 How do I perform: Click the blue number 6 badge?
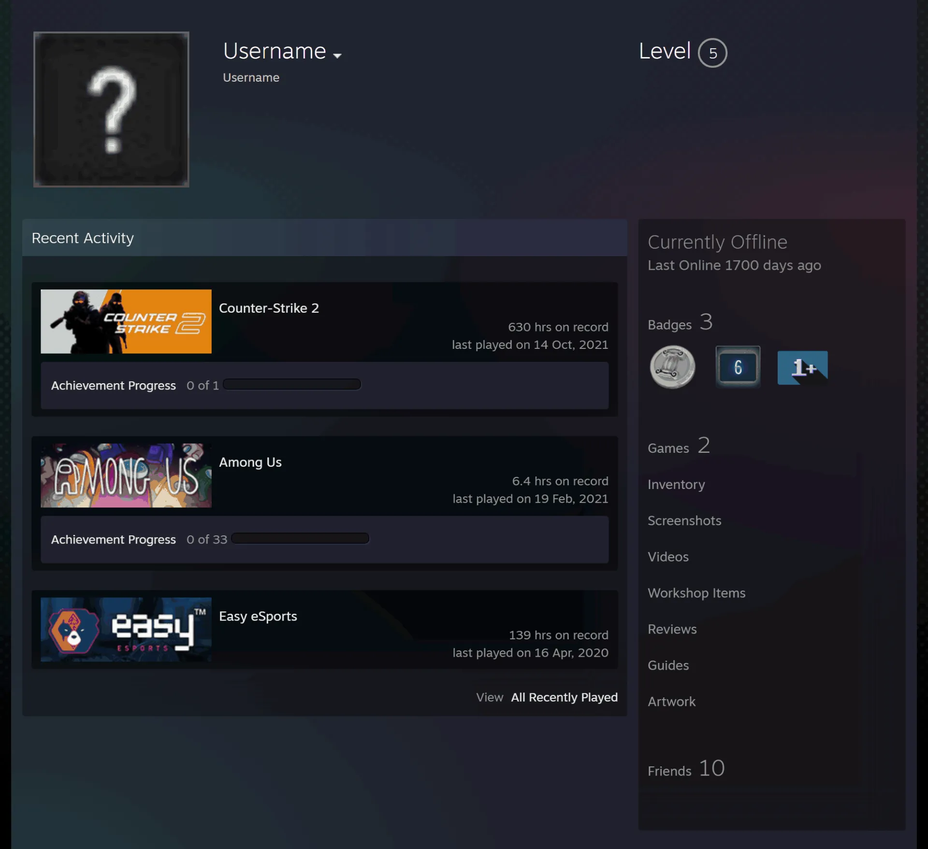738,367
